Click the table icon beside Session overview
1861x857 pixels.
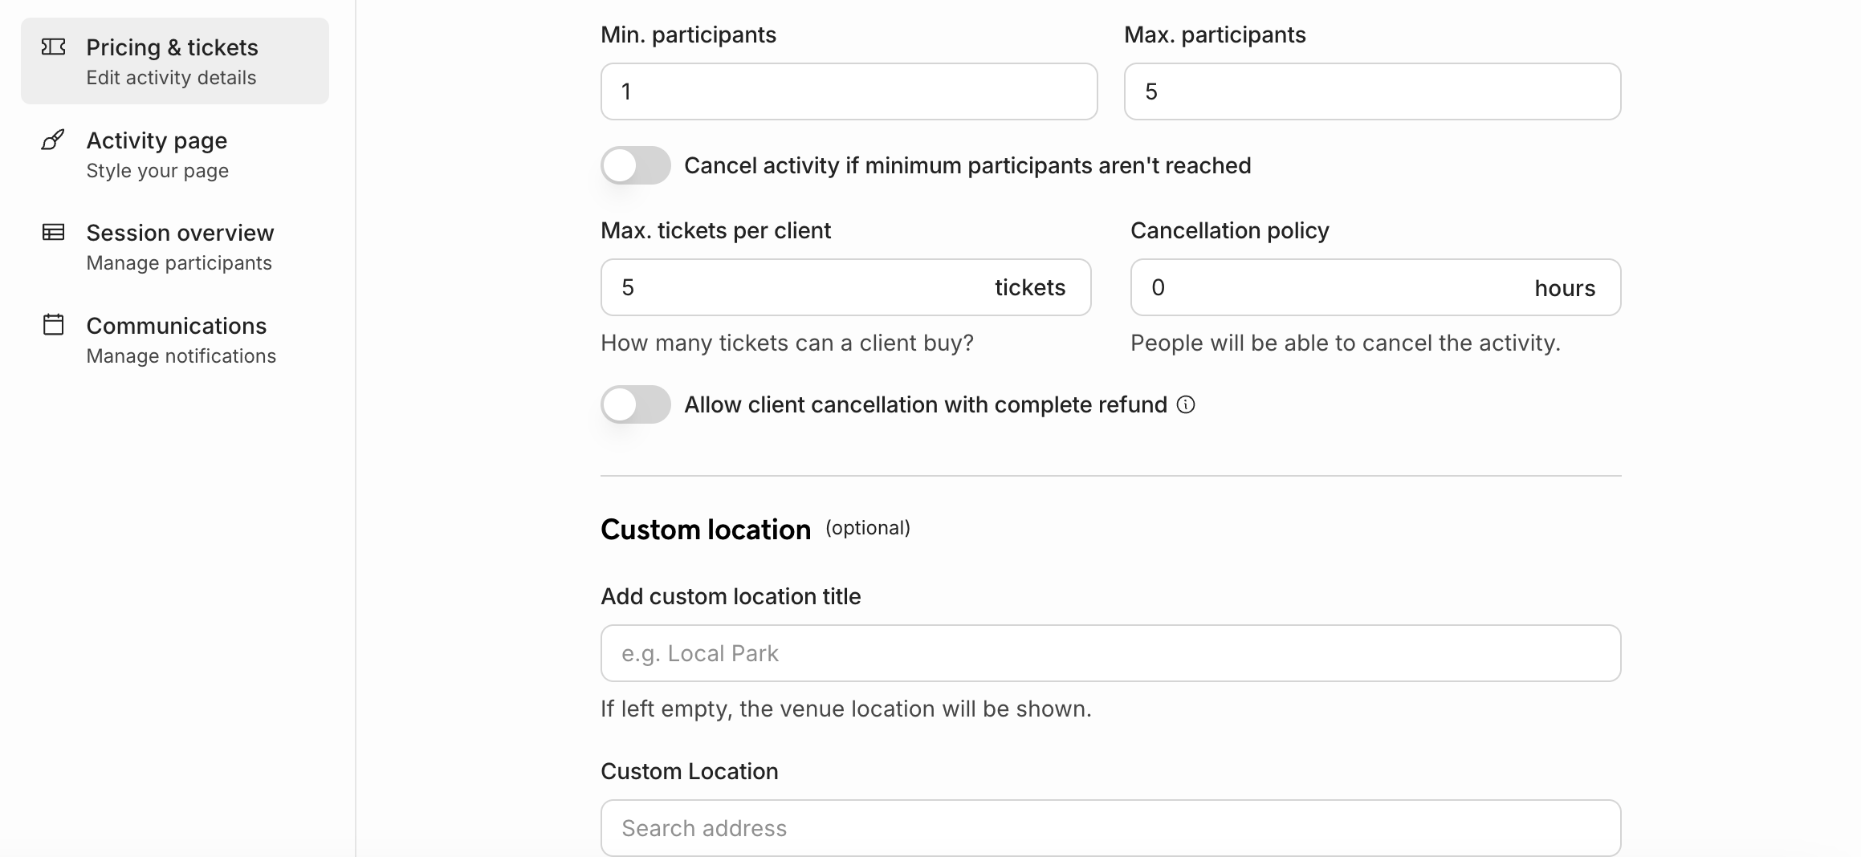(x=53, y=233)
